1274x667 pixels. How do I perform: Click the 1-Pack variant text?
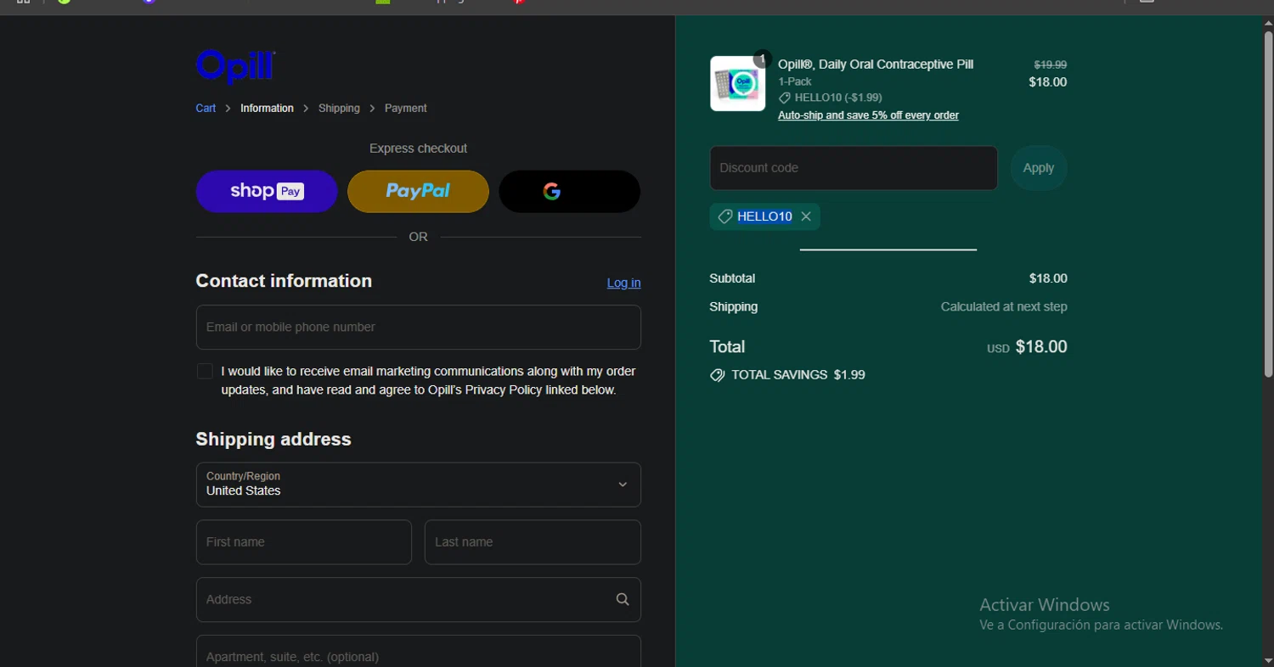point(795,81)
